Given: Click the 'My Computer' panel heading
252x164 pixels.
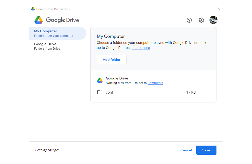Looking at the screenshot, I should pyautogui.click(x=111, y=36).
